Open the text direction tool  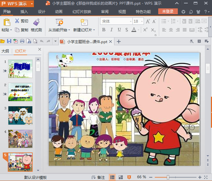pyautogui.click(x=198, y=21)
